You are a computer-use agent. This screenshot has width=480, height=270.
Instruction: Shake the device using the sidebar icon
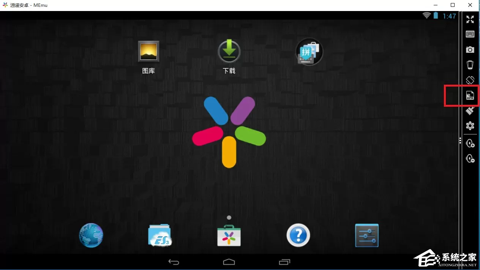(x=470, y=65)
